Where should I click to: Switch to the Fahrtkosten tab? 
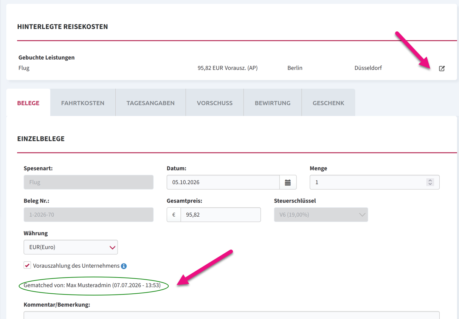click(x=83, y=103)
